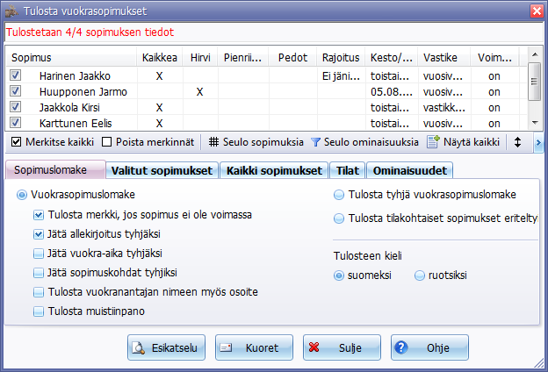Switch to the Sopimuslomake tab
This screenshot has width=548, height=372.
pyautogui.click(x=55, y=169)
